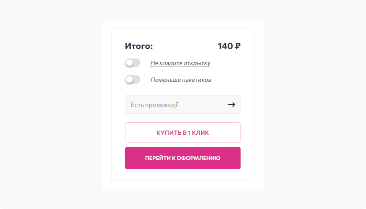Click the word "открытку" in the option

click(197, 63)
